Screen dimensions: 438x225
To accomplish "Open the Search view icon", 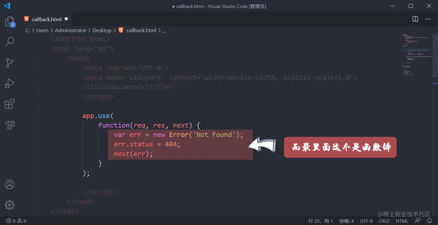I will pos(10,42).
